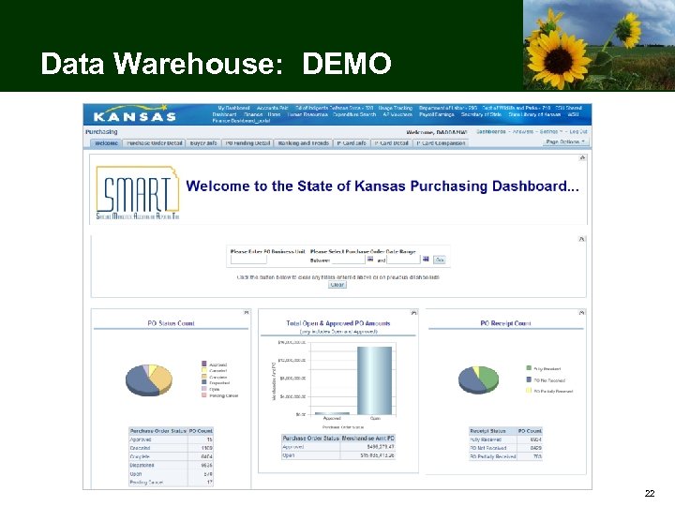Open the Accounts Pay dashboard link

click(272, 108)
